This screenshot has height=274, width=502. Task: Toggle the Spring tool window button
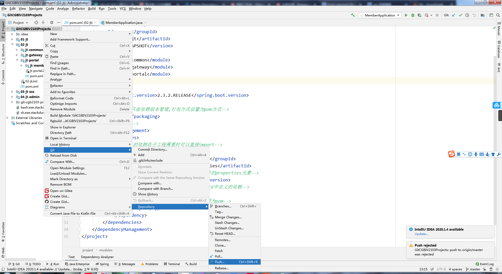point(102,264)
